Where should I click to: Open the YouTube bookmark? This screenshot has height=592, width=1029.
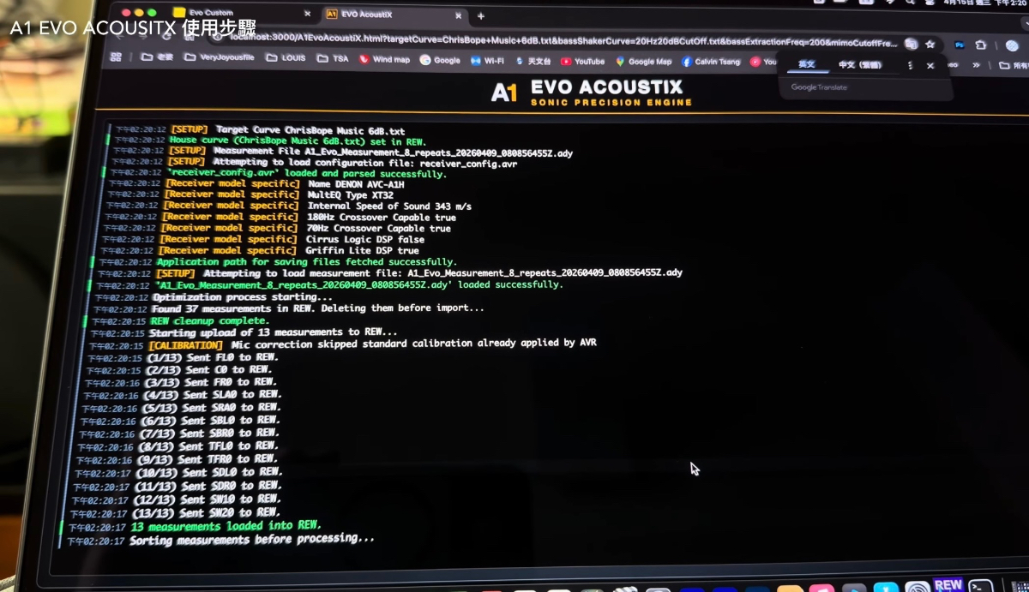(583, 62)
